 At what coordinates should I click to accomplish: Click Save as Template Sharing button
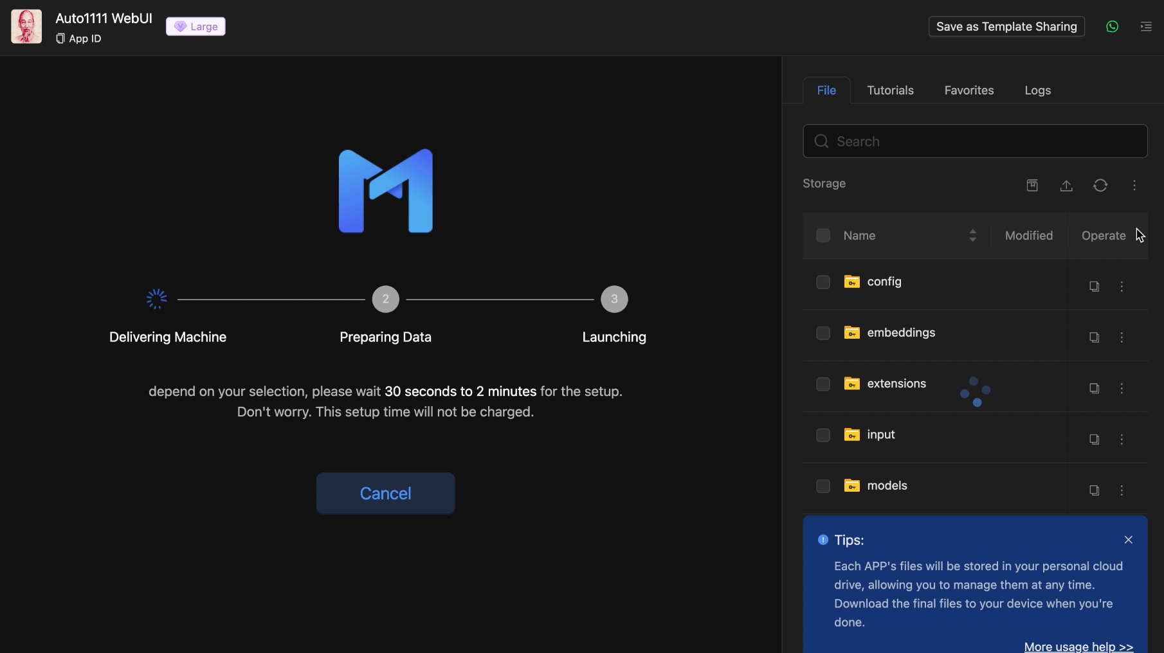point(1006,26)
